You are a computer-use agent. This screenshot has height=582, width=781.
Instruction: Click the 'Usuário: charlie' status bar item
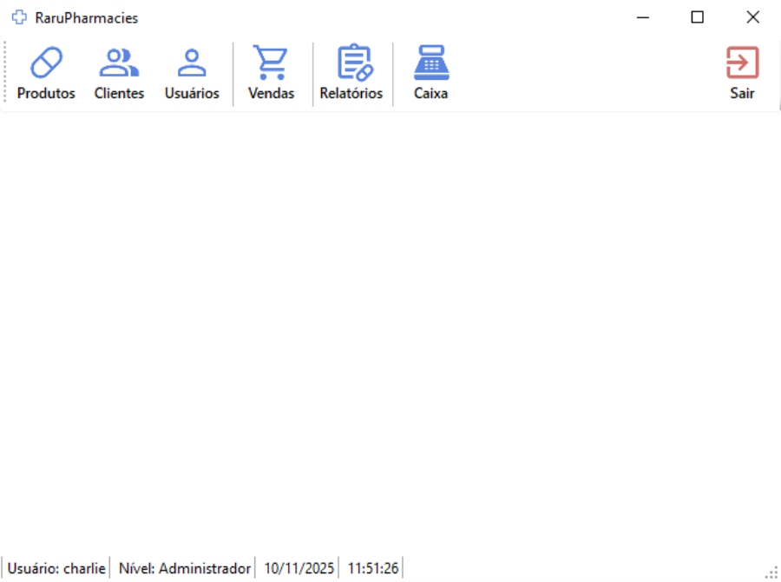click(56, 568)
